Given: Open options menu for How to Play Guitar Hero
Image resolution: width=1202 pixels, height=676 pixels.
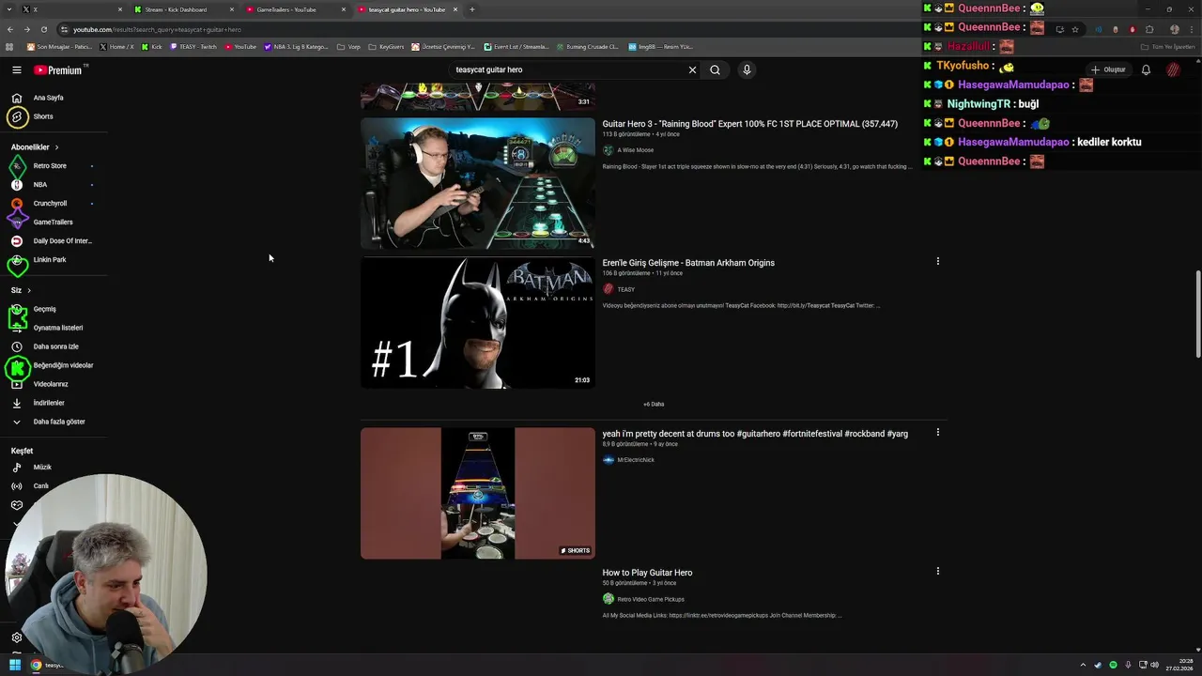Looking at the screenshot, I should pyautogui.click(x=937, y=571).
